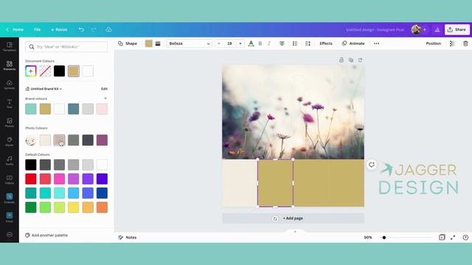This screenshot has width=472, height=265.
Task: Click the undo arrow icon
Action: (x=81, y=29)
